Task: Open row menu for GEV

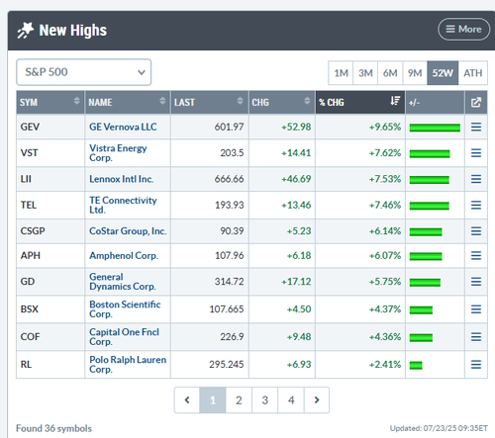Action: [x=476, y=127]
